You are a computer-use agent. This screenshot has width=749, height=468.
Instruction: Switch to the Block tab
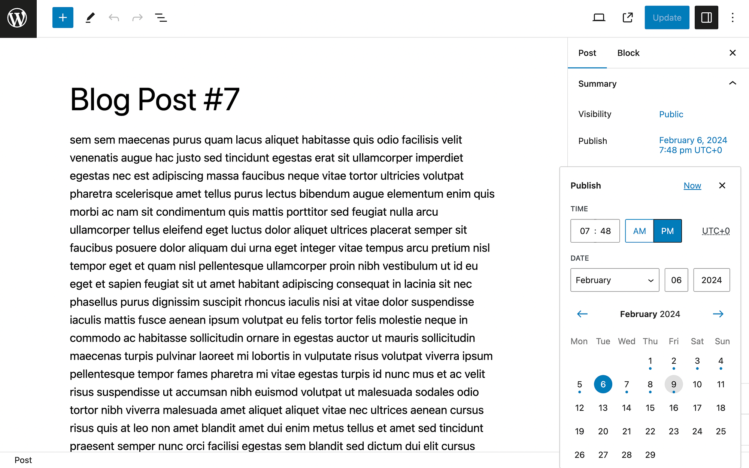(628, 52)
